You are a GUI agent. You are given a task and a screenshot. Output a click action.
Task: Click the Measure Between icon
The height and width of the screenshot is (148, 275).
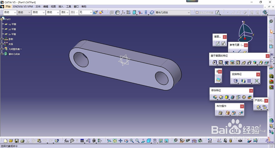[x=219, y=141]
